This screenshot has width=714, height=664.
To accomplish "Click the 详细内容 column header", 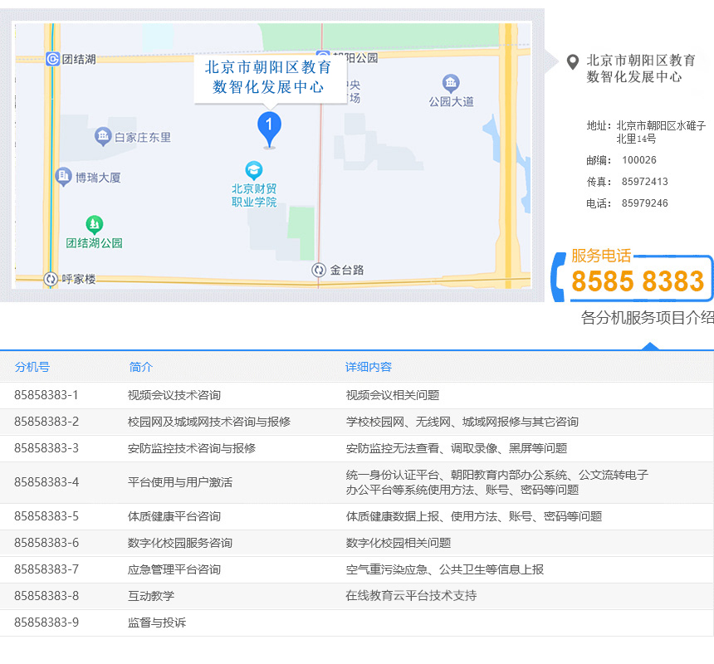I will pyautogui.click(x=368, y=367).
